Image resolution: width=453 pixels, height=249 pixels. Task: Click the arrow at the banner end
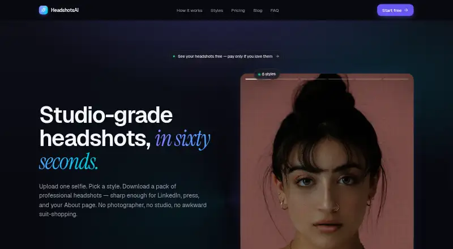tap(277, 57)
